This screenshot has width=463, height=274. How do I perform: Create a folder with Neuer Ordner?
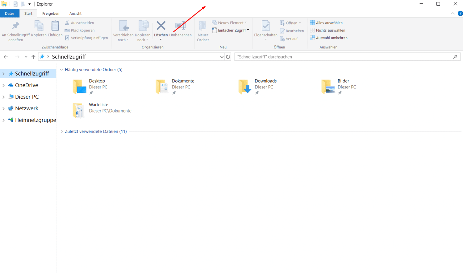point(203,31)
